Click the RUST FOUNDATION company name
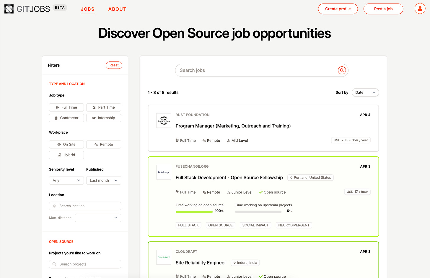430x278 pixels. point(193,115)
